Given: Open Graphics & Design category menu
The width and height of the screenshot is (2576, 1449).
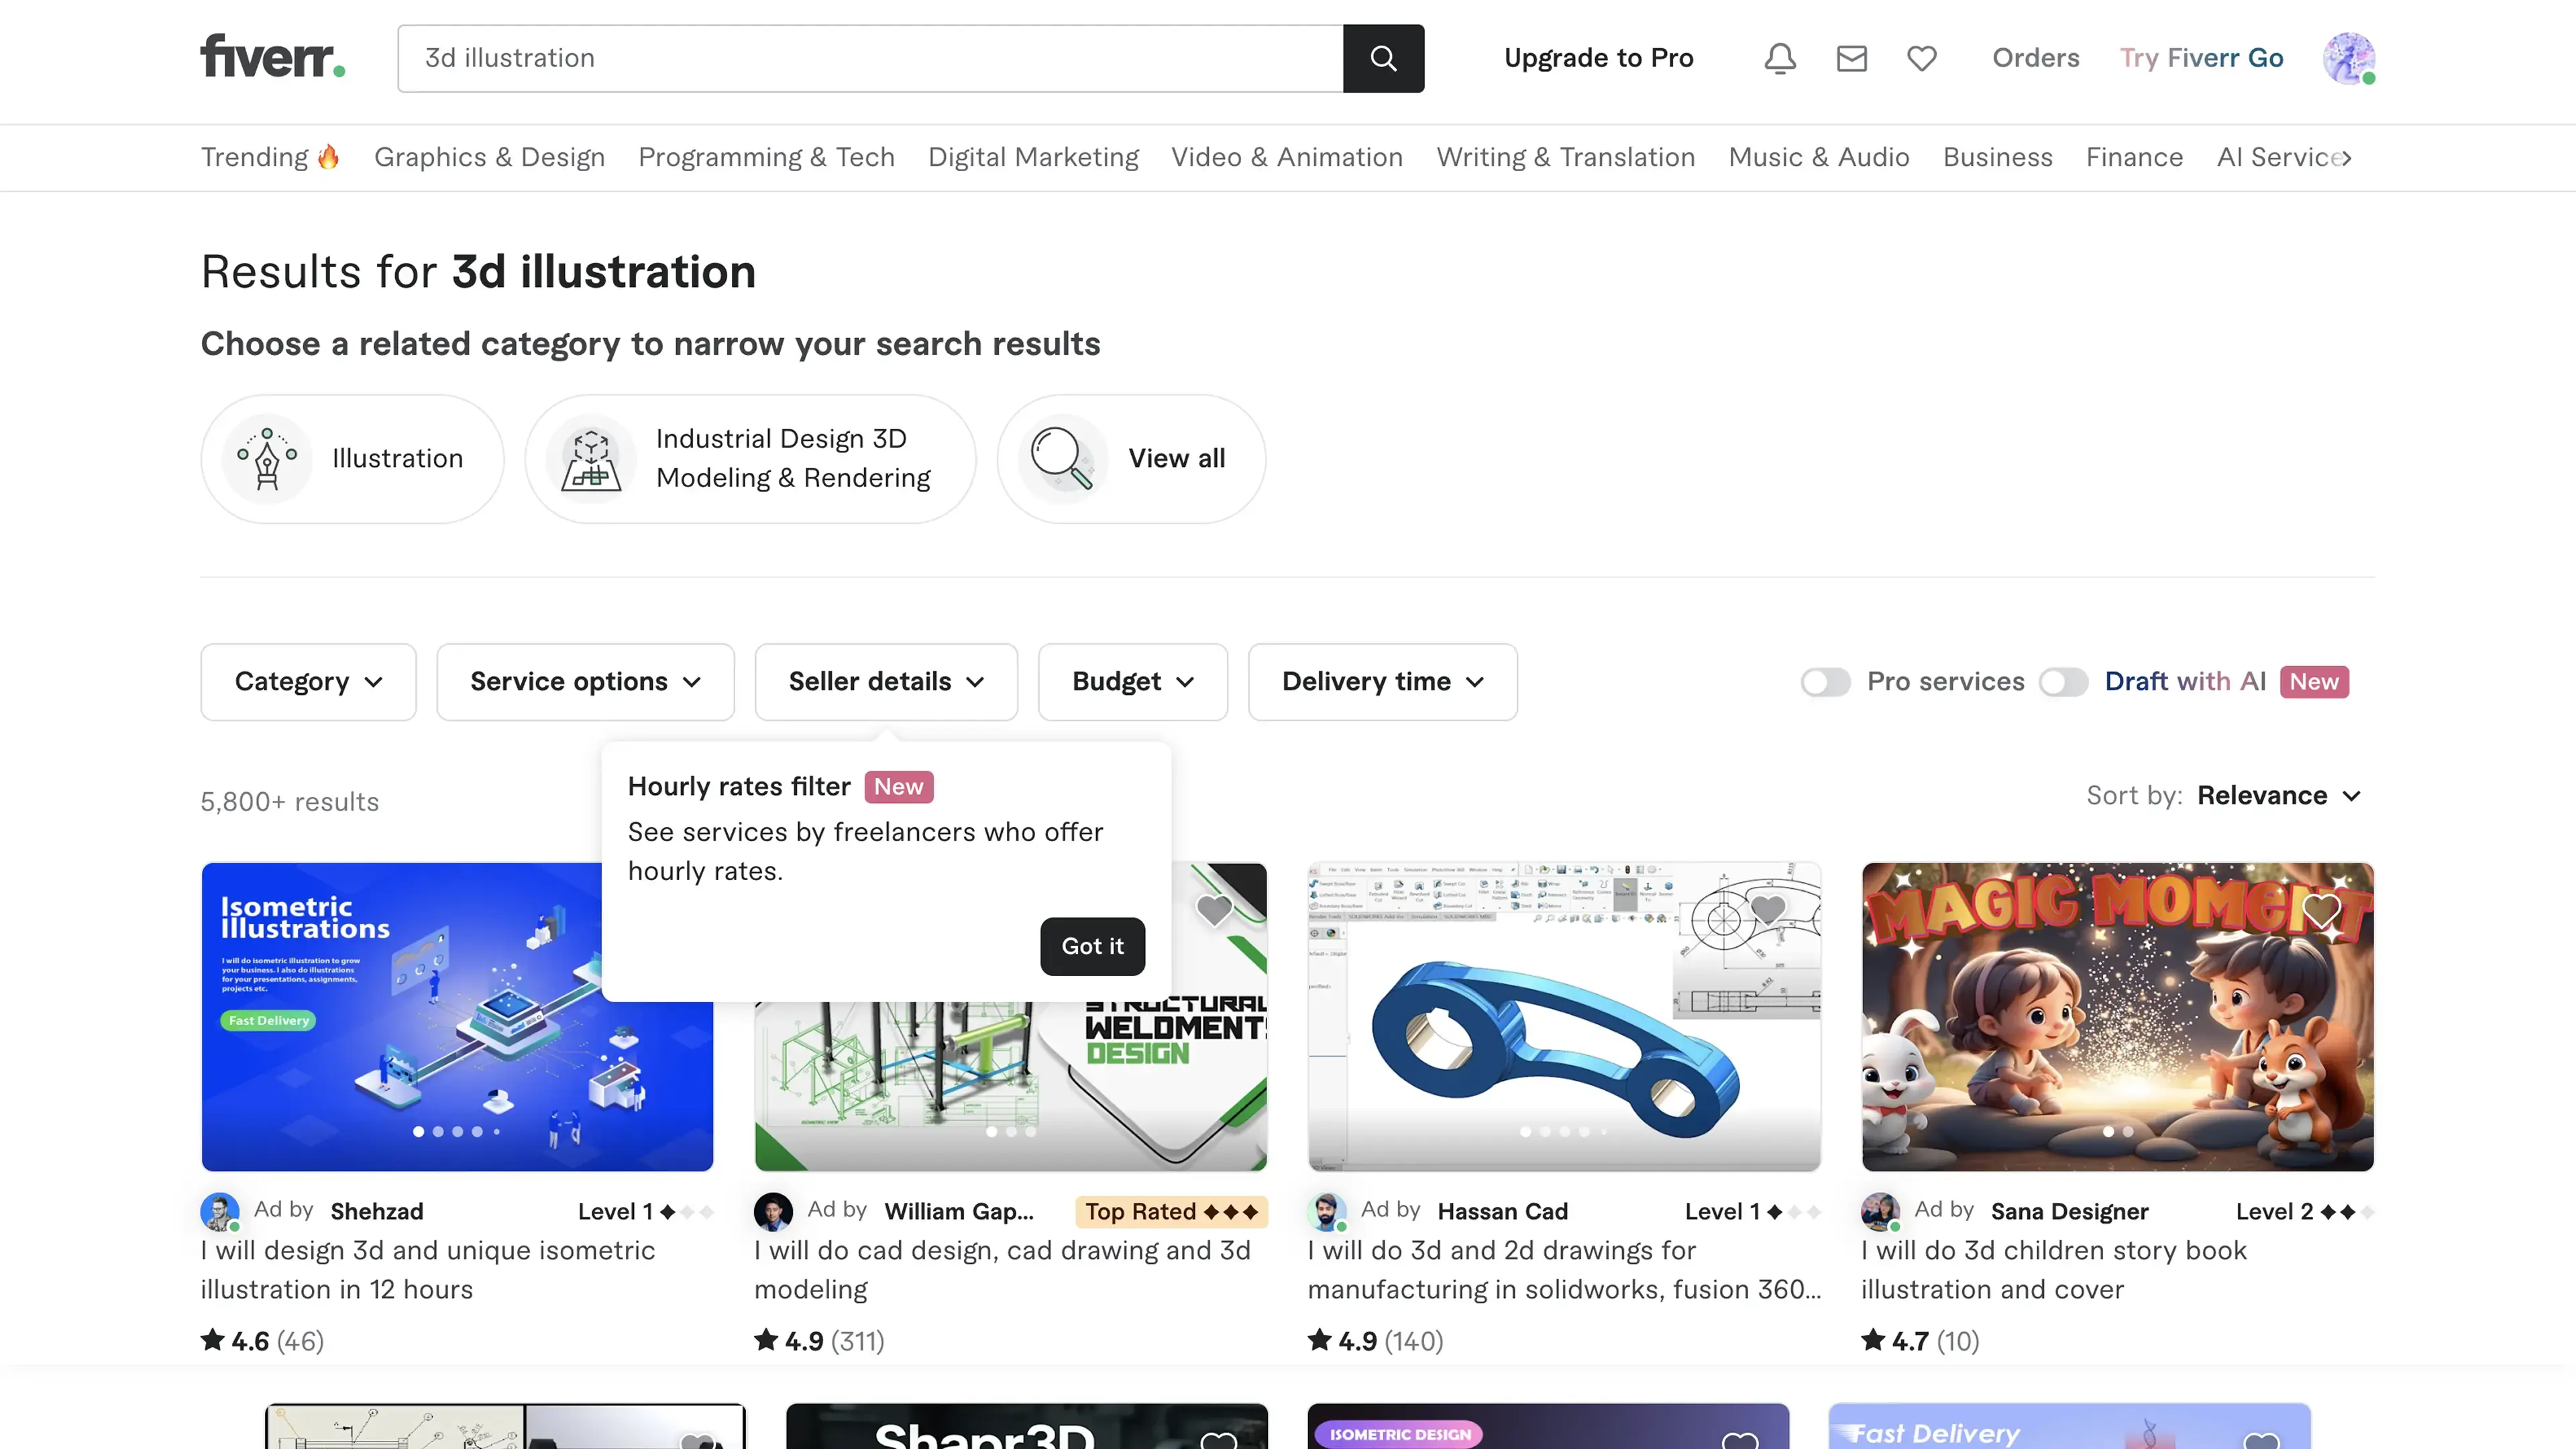Looking at the screenshot, I should [x=489, y=157].
